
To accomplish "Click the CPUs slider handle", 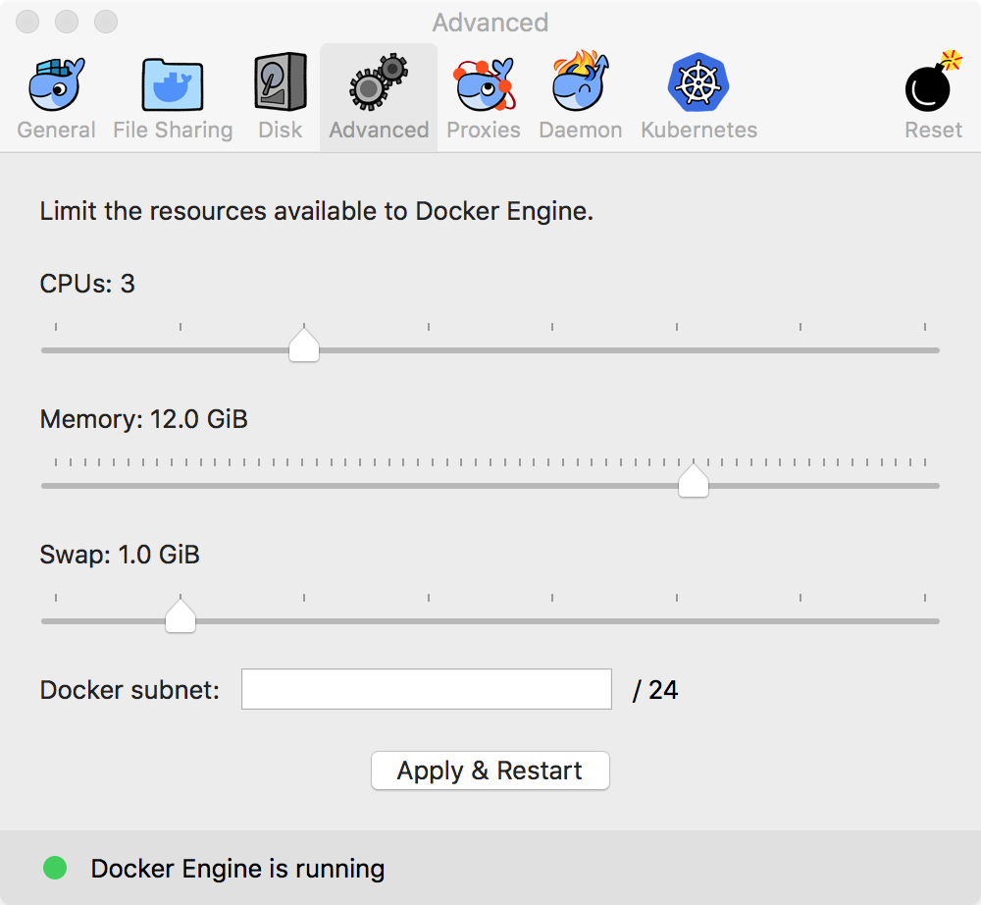I will pos(304,345).
